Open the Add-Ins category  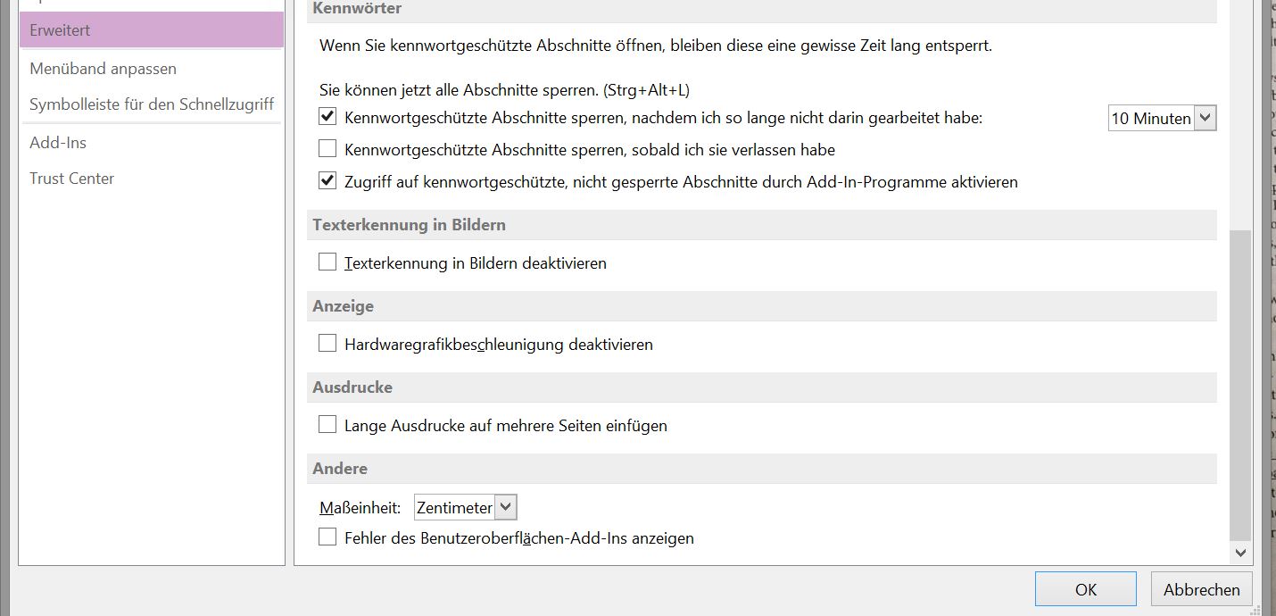tap(58, 143)
